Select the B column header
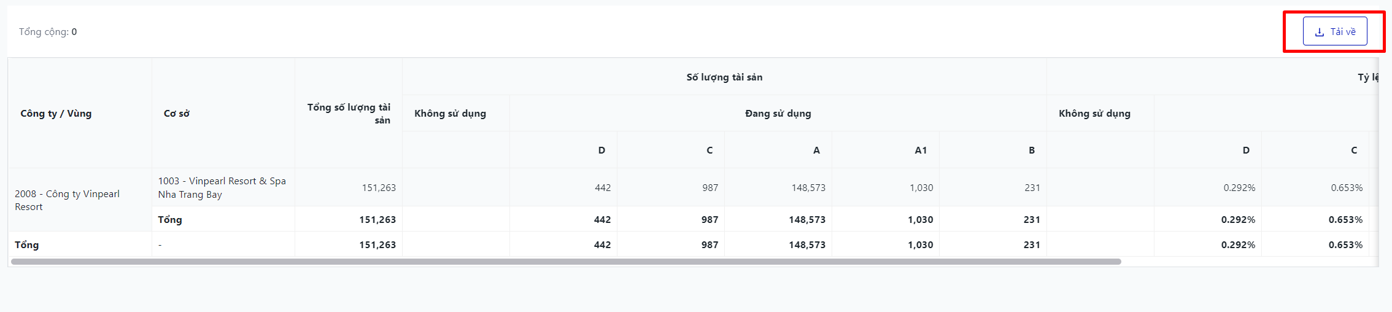Screen dimensions: 1392x312 tap(1032, 150)
